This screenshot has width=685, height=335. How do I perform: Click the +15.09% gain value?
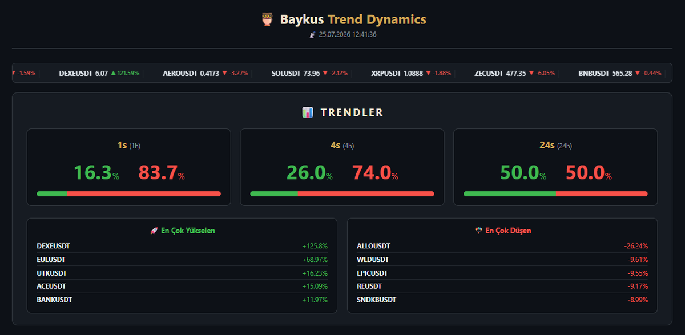[x=315, y=286]
